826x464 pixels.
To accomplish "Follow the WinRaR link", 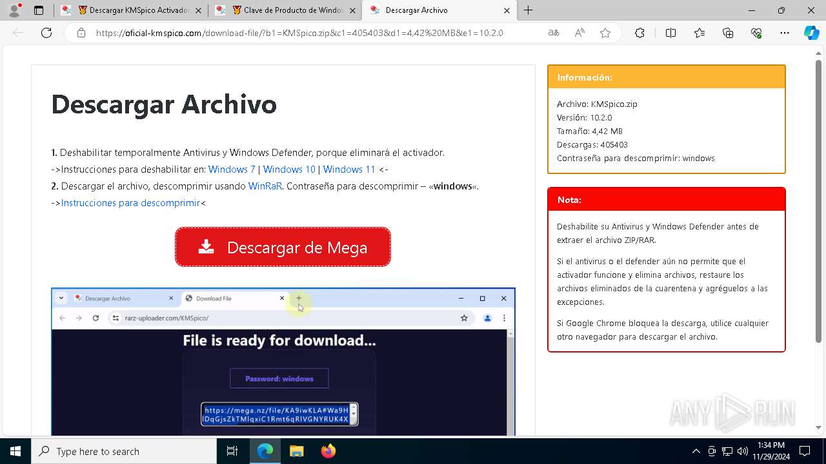I will point(265,186).
